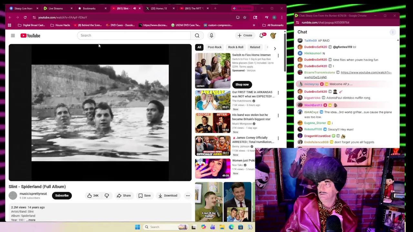The image size is (413, 232).
Task: Open Microsoft Store from the taskbar
Action: [x=241, y=227]
